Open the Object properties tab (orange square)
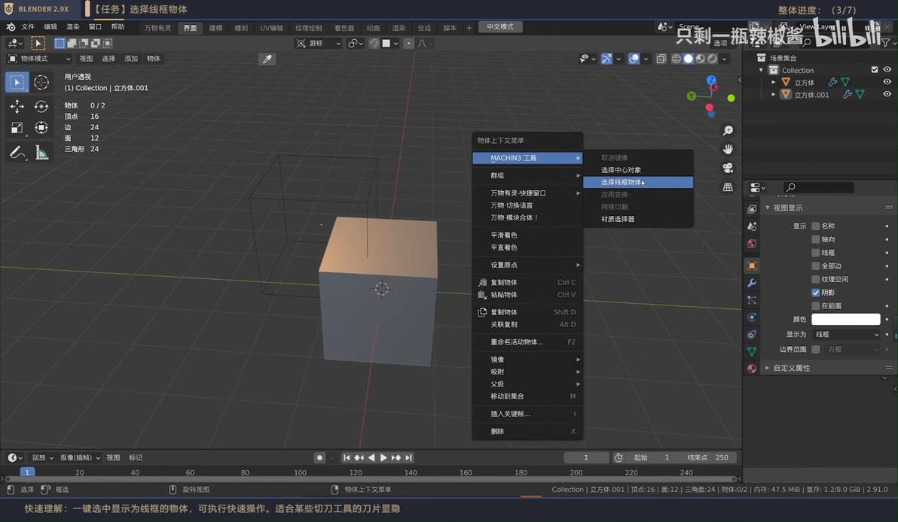Screen dimensions: 898x522 [752, 266]
